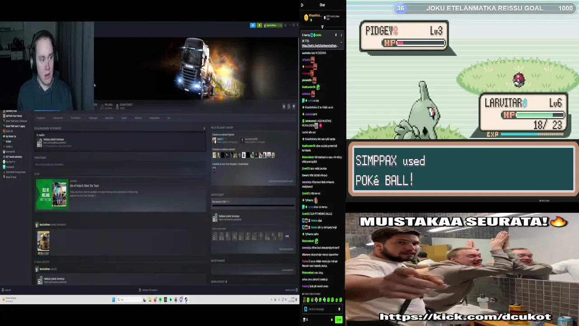Select Golf With Your Friends in Steam library
The image size is (579, 326).
pyautogui.click(x=13, y=116)
